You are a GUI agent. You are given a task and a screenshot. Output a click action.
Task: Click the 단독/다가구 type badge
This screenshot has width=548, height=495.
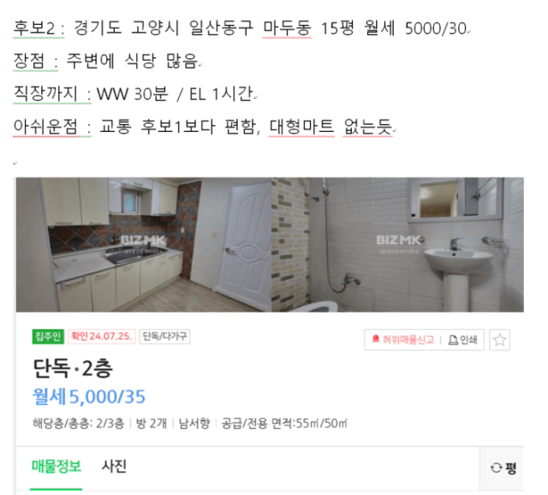pyautogui.click(x=164, y=337)
